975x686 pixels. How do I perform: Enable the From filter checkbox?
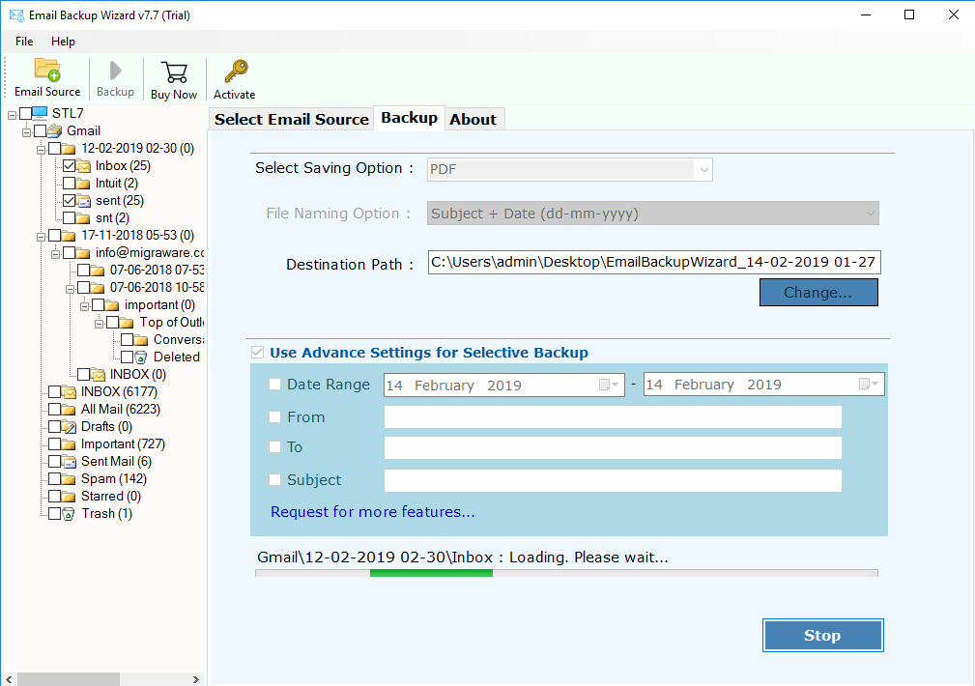(x=274, y=416)
